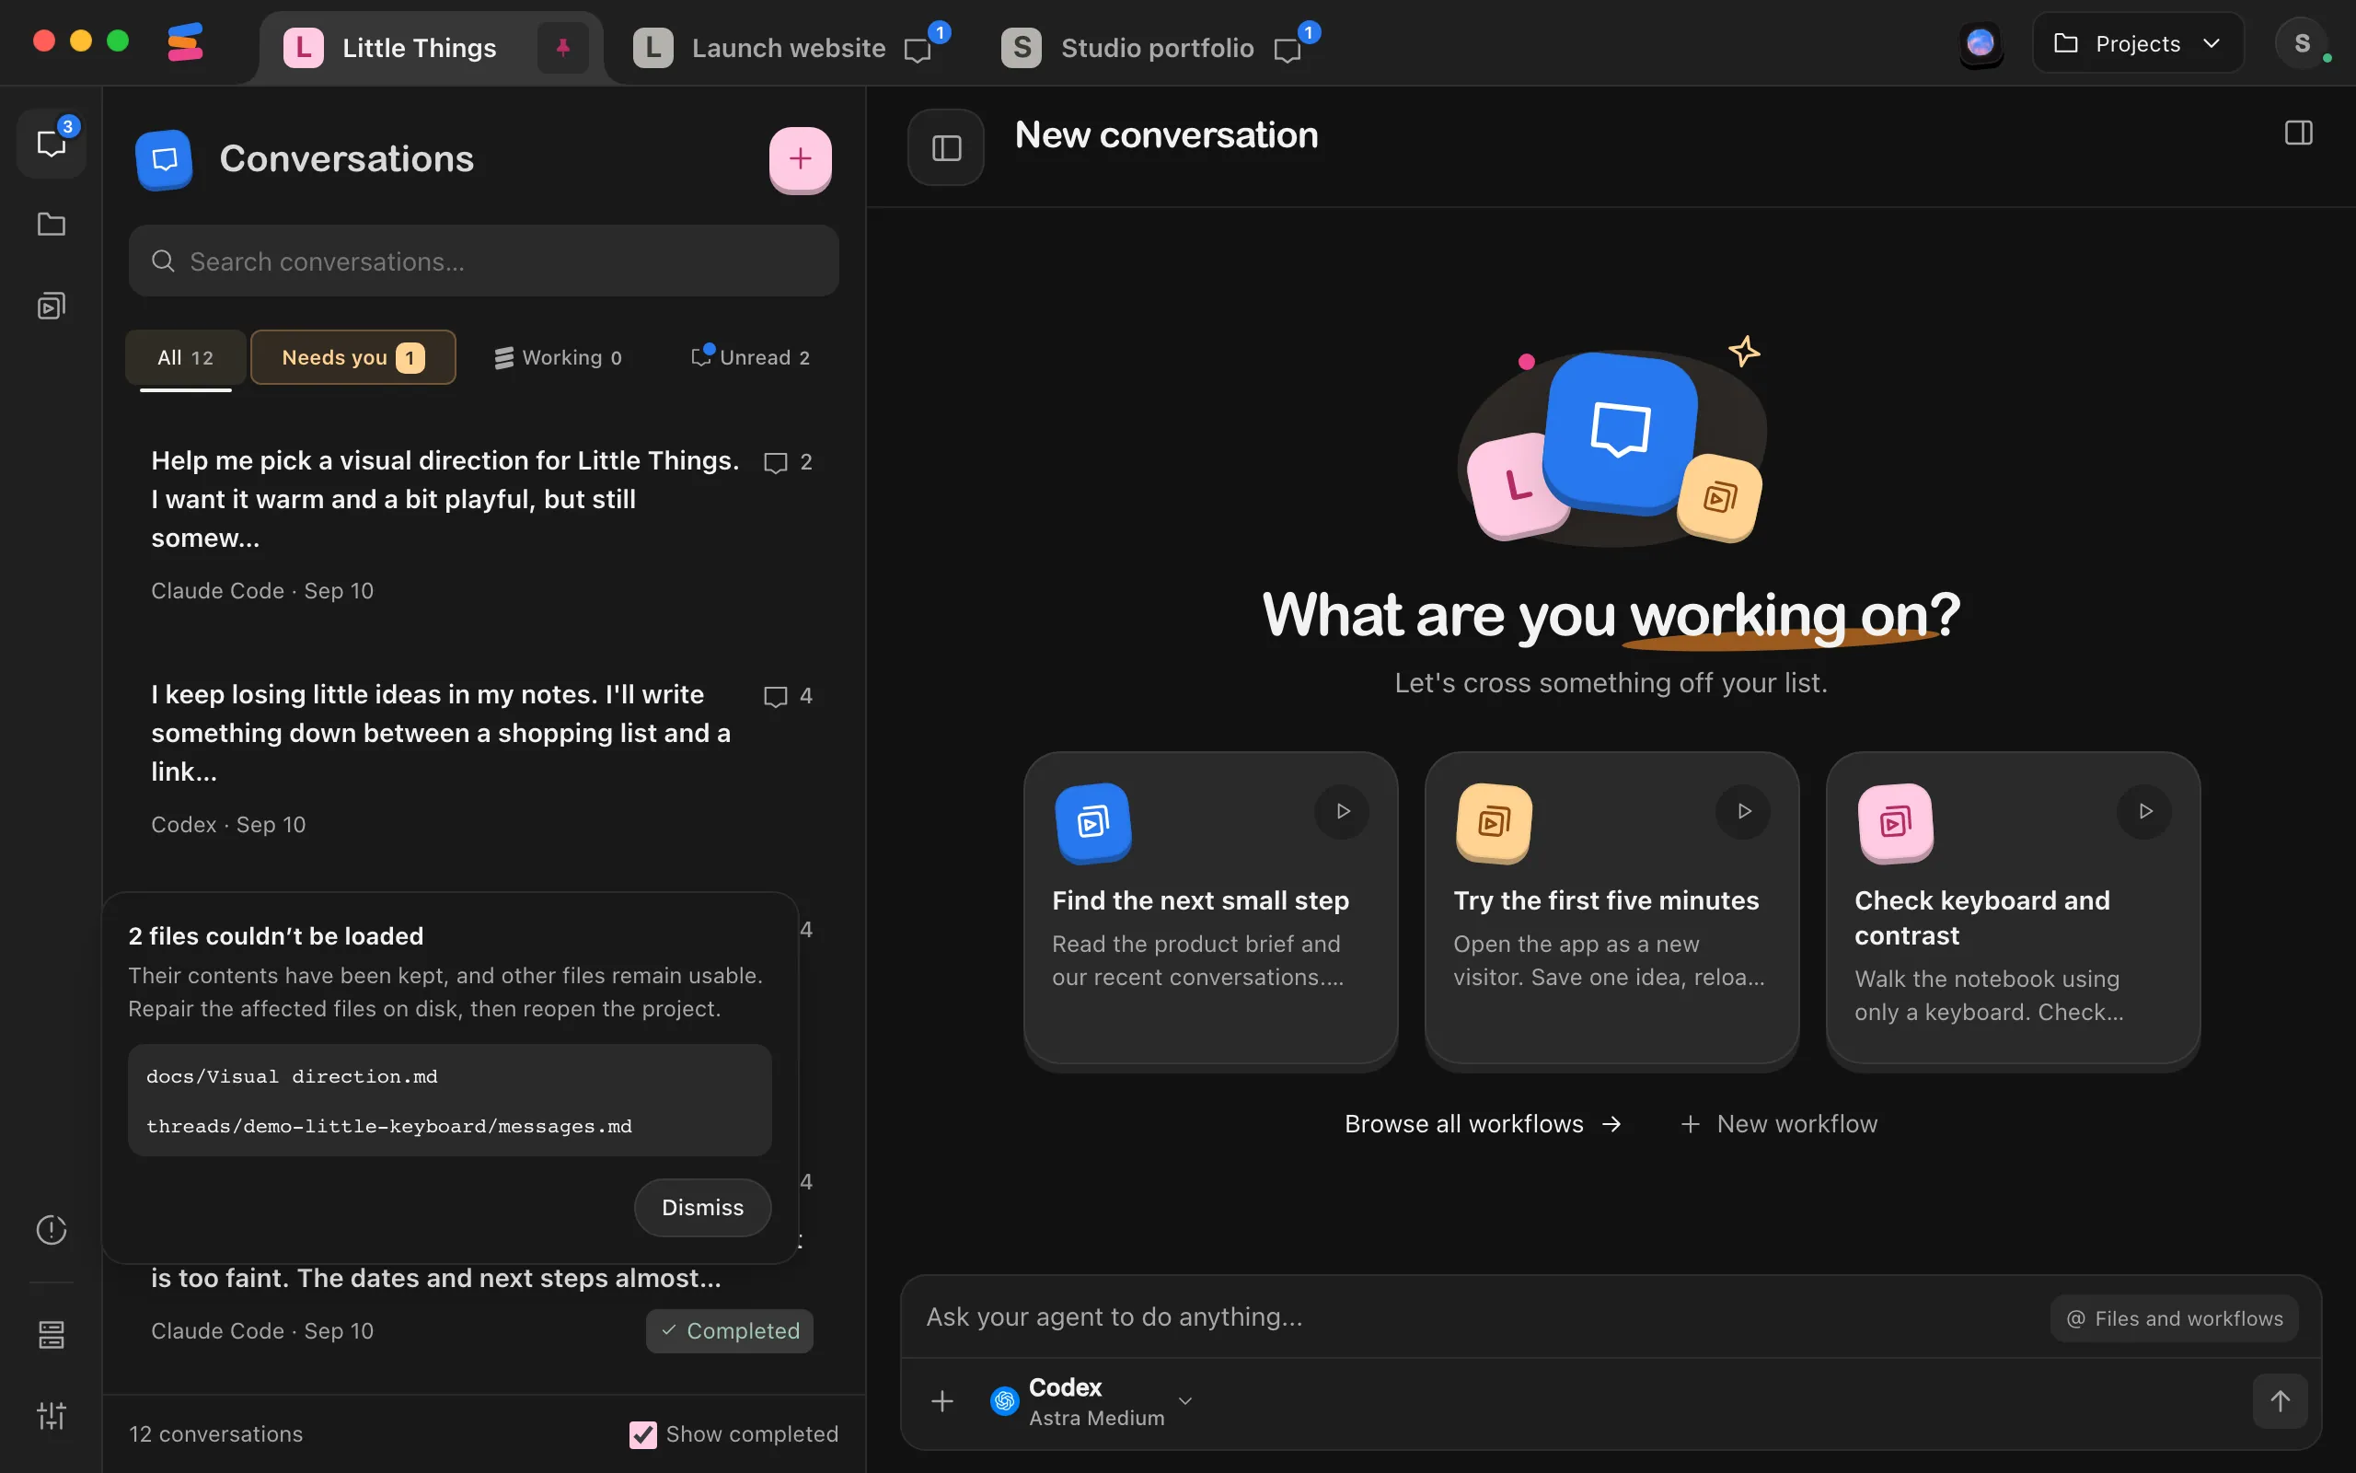This screenshot has width=2356, height=1473.
Task: Run the Try the first five minutes workflow
Action: click(x=1744, y=811)
